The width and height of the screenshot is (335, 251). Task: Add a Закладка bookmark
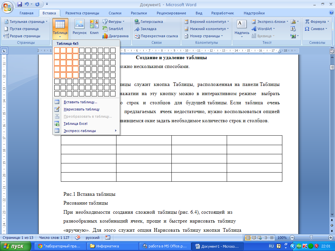(x=145, y=29)
